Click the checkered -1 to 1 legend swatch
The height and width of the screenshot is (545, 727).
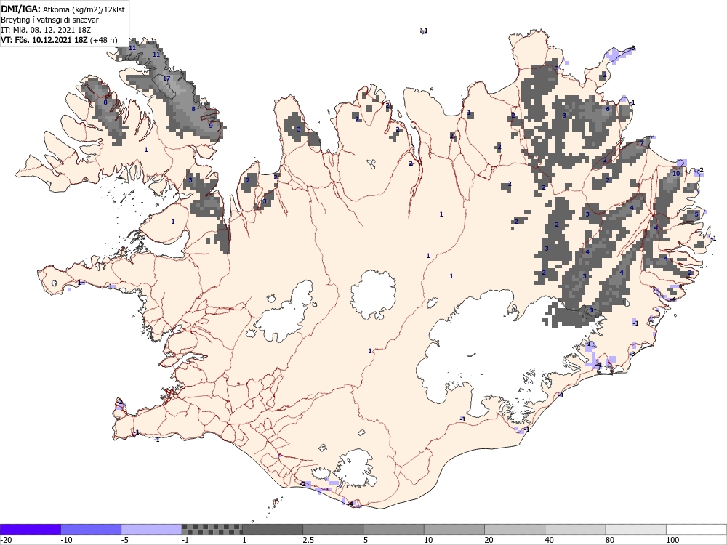tap(212, 529)
